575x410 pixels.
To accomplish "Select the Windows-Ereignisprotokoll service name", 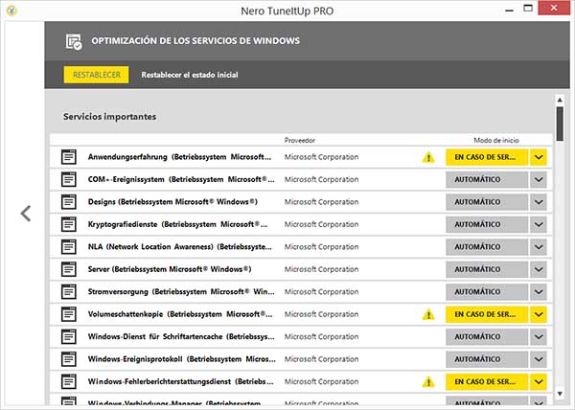I will pos(182,359).
